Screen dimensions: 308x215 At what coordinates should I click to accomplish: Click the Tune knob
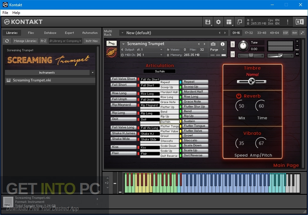click(243, 46)
